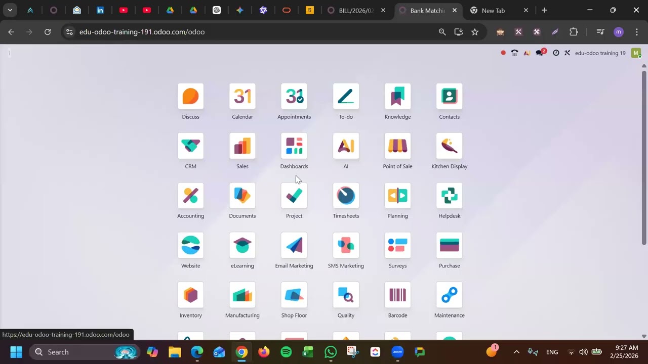The height and width of the screenshot is (364, 648).
Task: Expand the Chrome tab search dropdown
Action: pyautogui.click(x=10, y=10)
